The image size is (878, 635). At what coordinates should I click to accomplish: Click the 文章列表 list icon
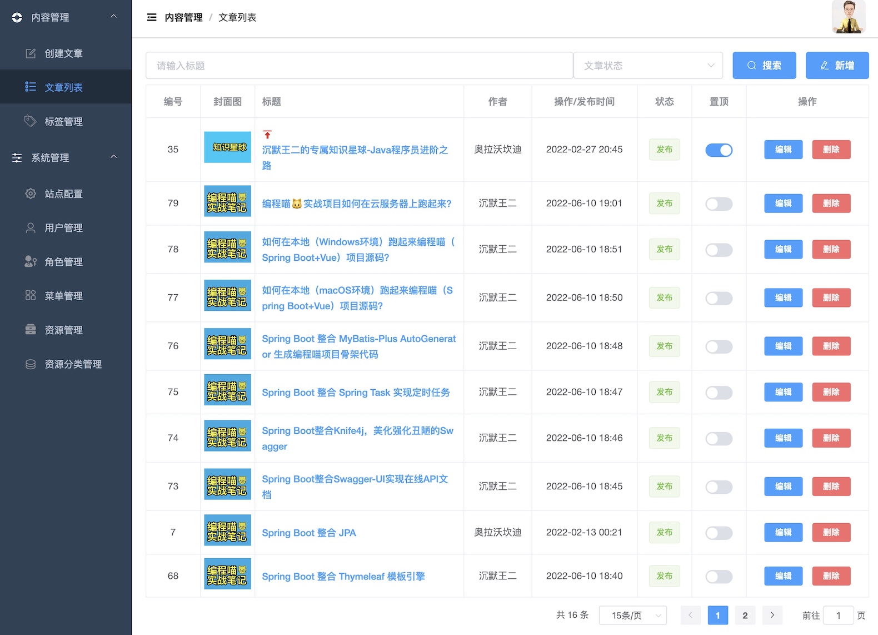coord(31,87)
